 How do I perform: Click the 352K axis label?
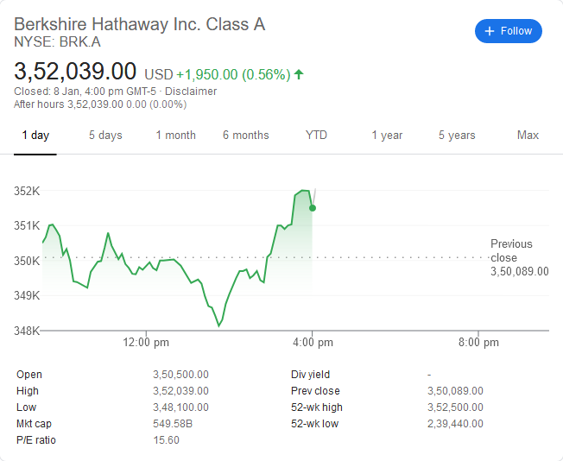pyautogui.click(x=27, y=191)
